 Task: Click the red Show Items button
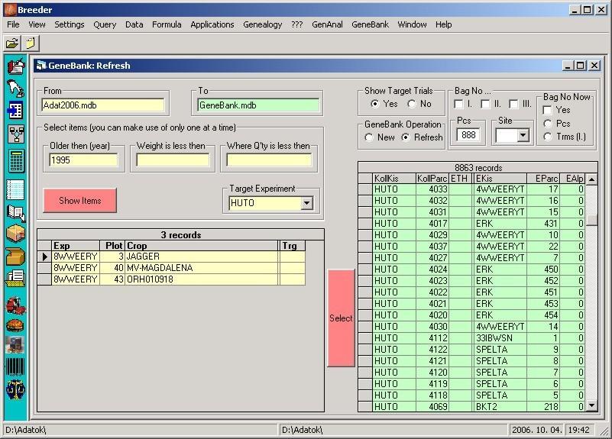pos(80,200)
